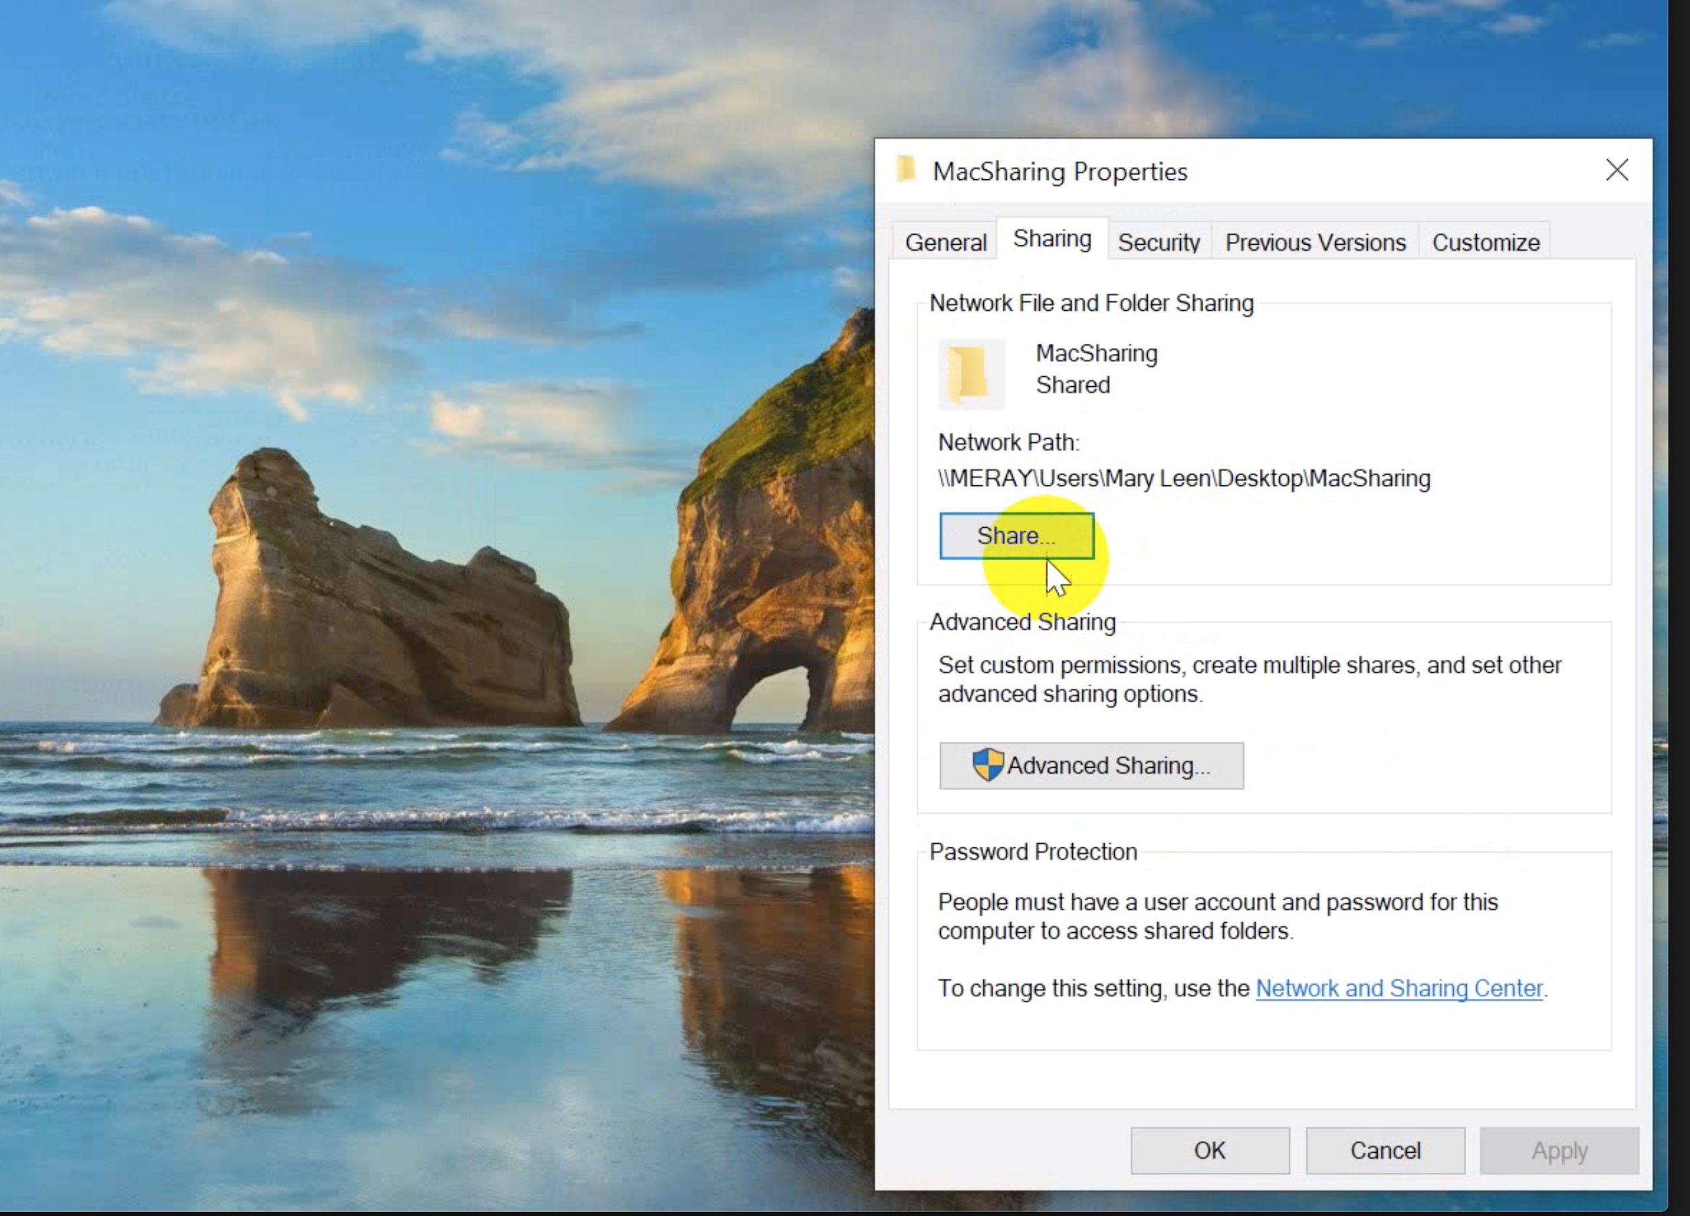
Task: Click the UAC shield icon on Advanced Sharing
Action: tap(988, 765)
